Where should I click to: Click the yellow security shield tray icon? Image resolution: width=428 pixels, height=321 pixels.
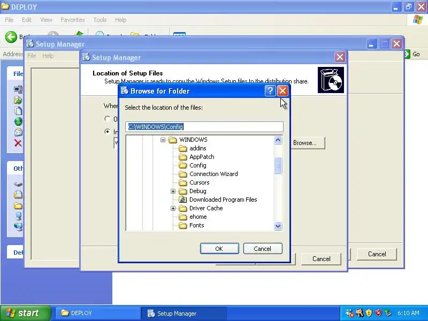click(x=369, y=313)
